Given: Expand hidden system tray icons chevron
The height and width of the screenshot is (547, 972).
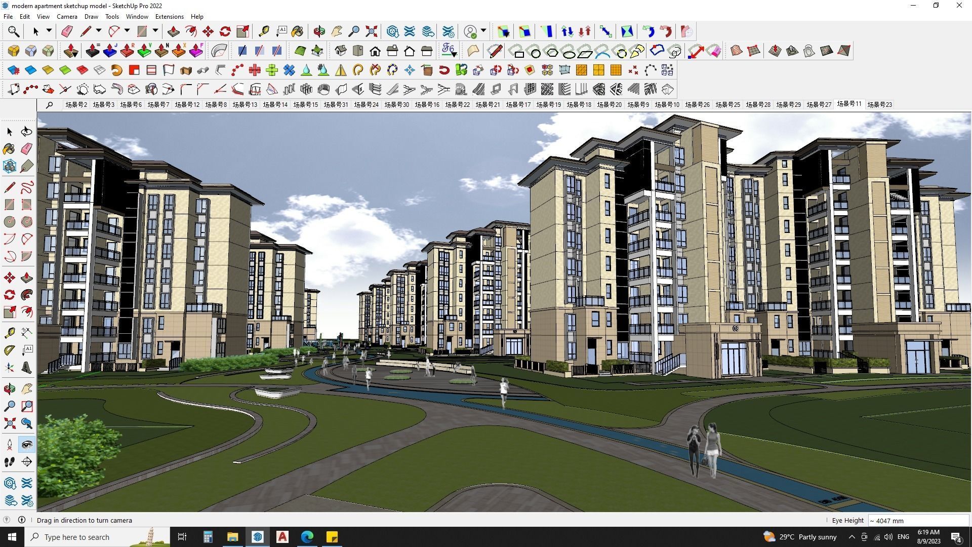Looking at the screenshot, I should click(x=852, y=537).
